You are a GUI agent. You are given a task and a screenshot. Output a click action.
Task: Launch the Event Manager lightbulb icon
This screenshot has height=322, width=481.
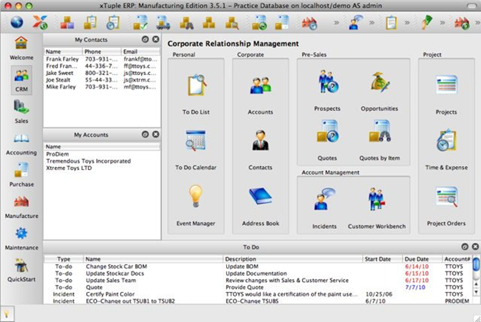[196, 196]
